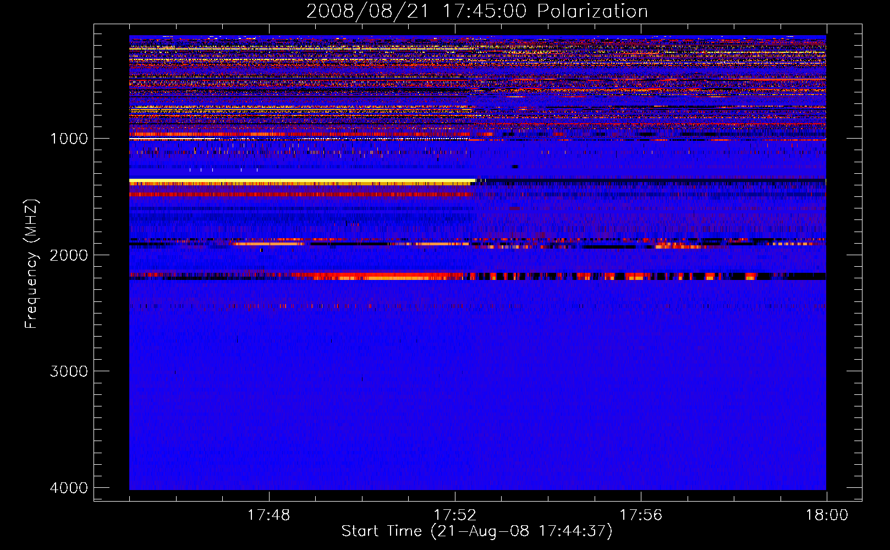Image resolution: width=890 pixels, height=550 pixels.
Task: Click the bright yellow band near 1350 MHz
Action: pos(302,182)
